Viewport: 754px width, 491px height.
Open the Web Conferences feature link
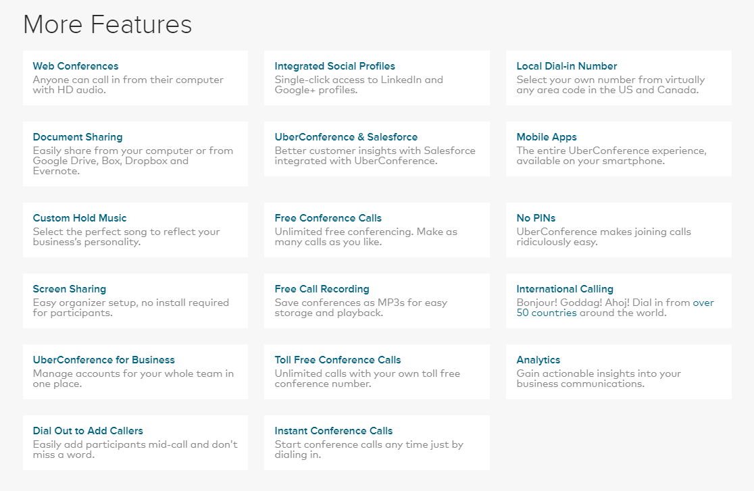point(76,66)
